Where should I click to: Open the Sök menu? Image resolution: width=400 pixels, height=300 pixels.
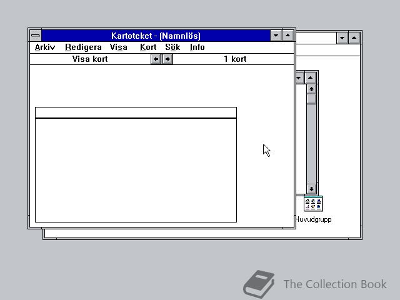[x=172, y=47]
